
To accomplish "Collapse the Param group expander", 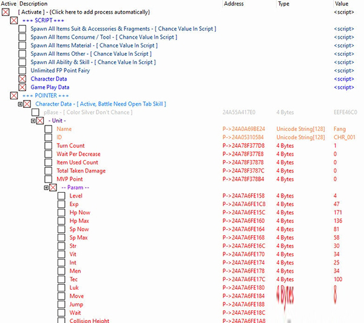I will [x=46, y=187].
